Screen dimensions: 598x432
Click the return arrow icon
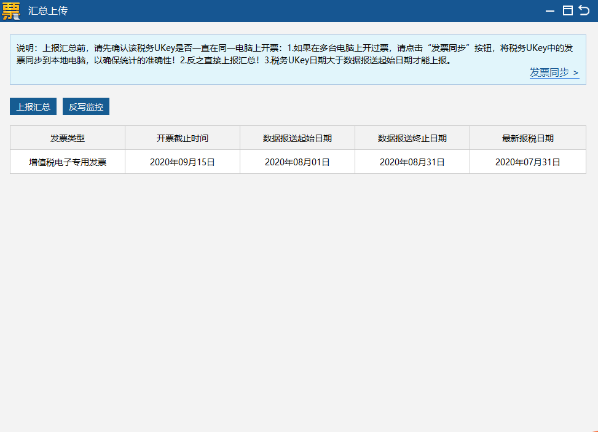(583, 10)
